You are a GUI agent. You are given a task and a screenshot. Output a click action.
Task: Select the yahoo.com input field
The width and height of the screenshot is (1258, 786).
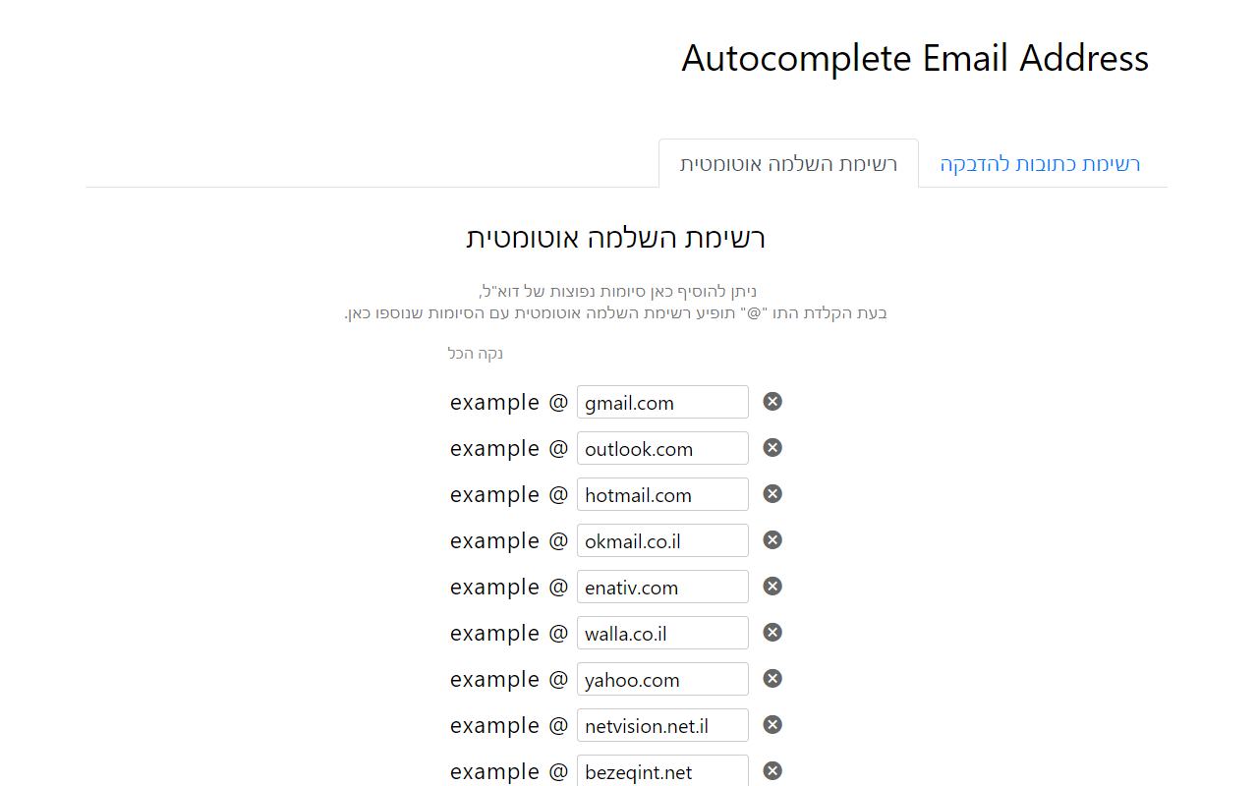tap(661, 679)
